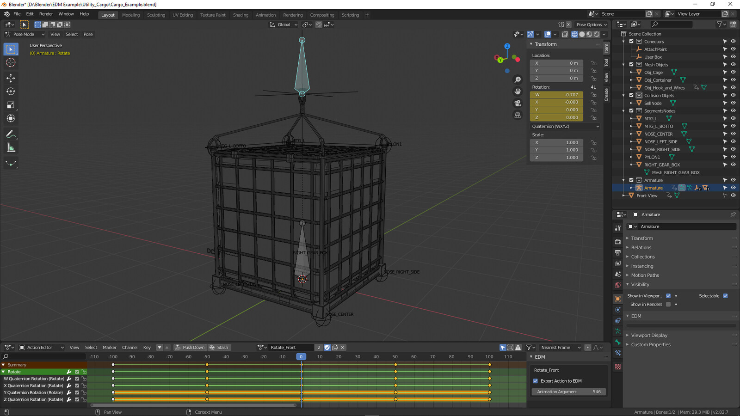This screenshot has height=416, width=740.
Task: Open the Global orientation dropdown
Action: (x=284, y=24)
